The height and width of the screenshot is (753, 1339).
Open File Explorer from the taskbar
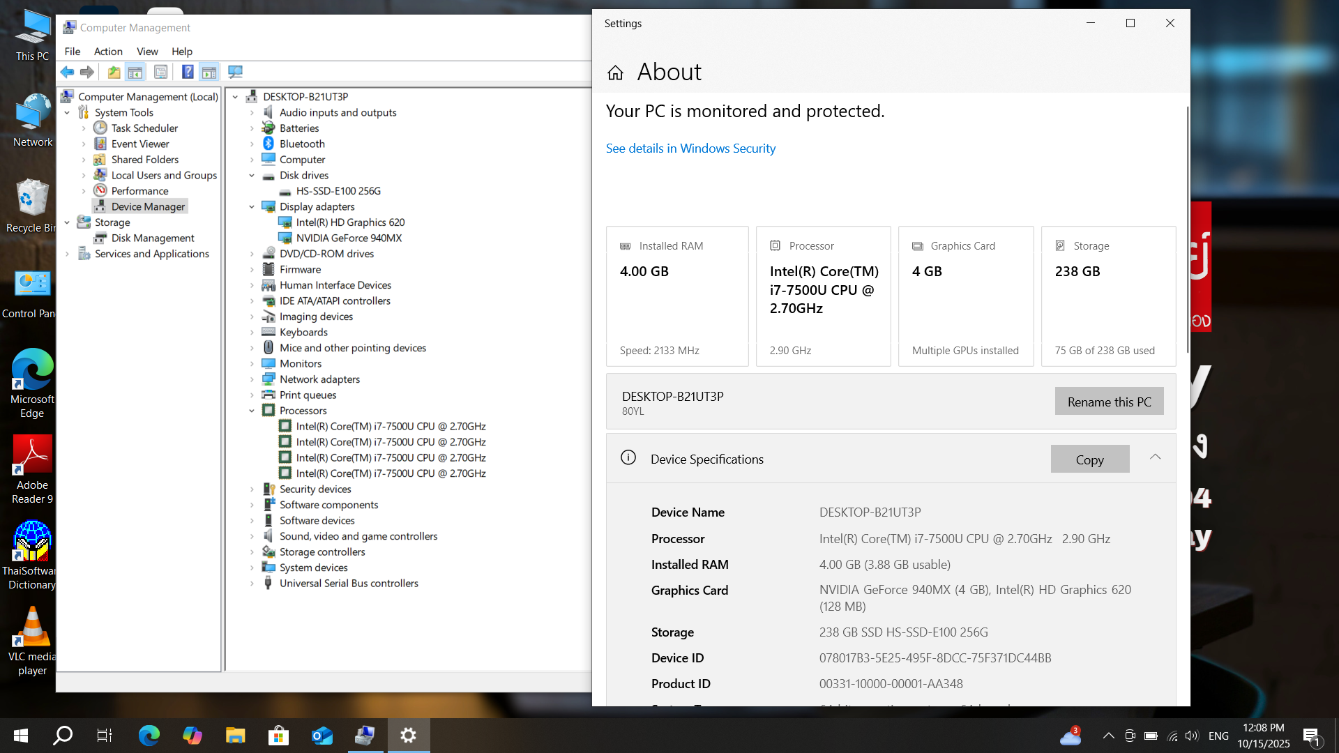pos(235,735)
